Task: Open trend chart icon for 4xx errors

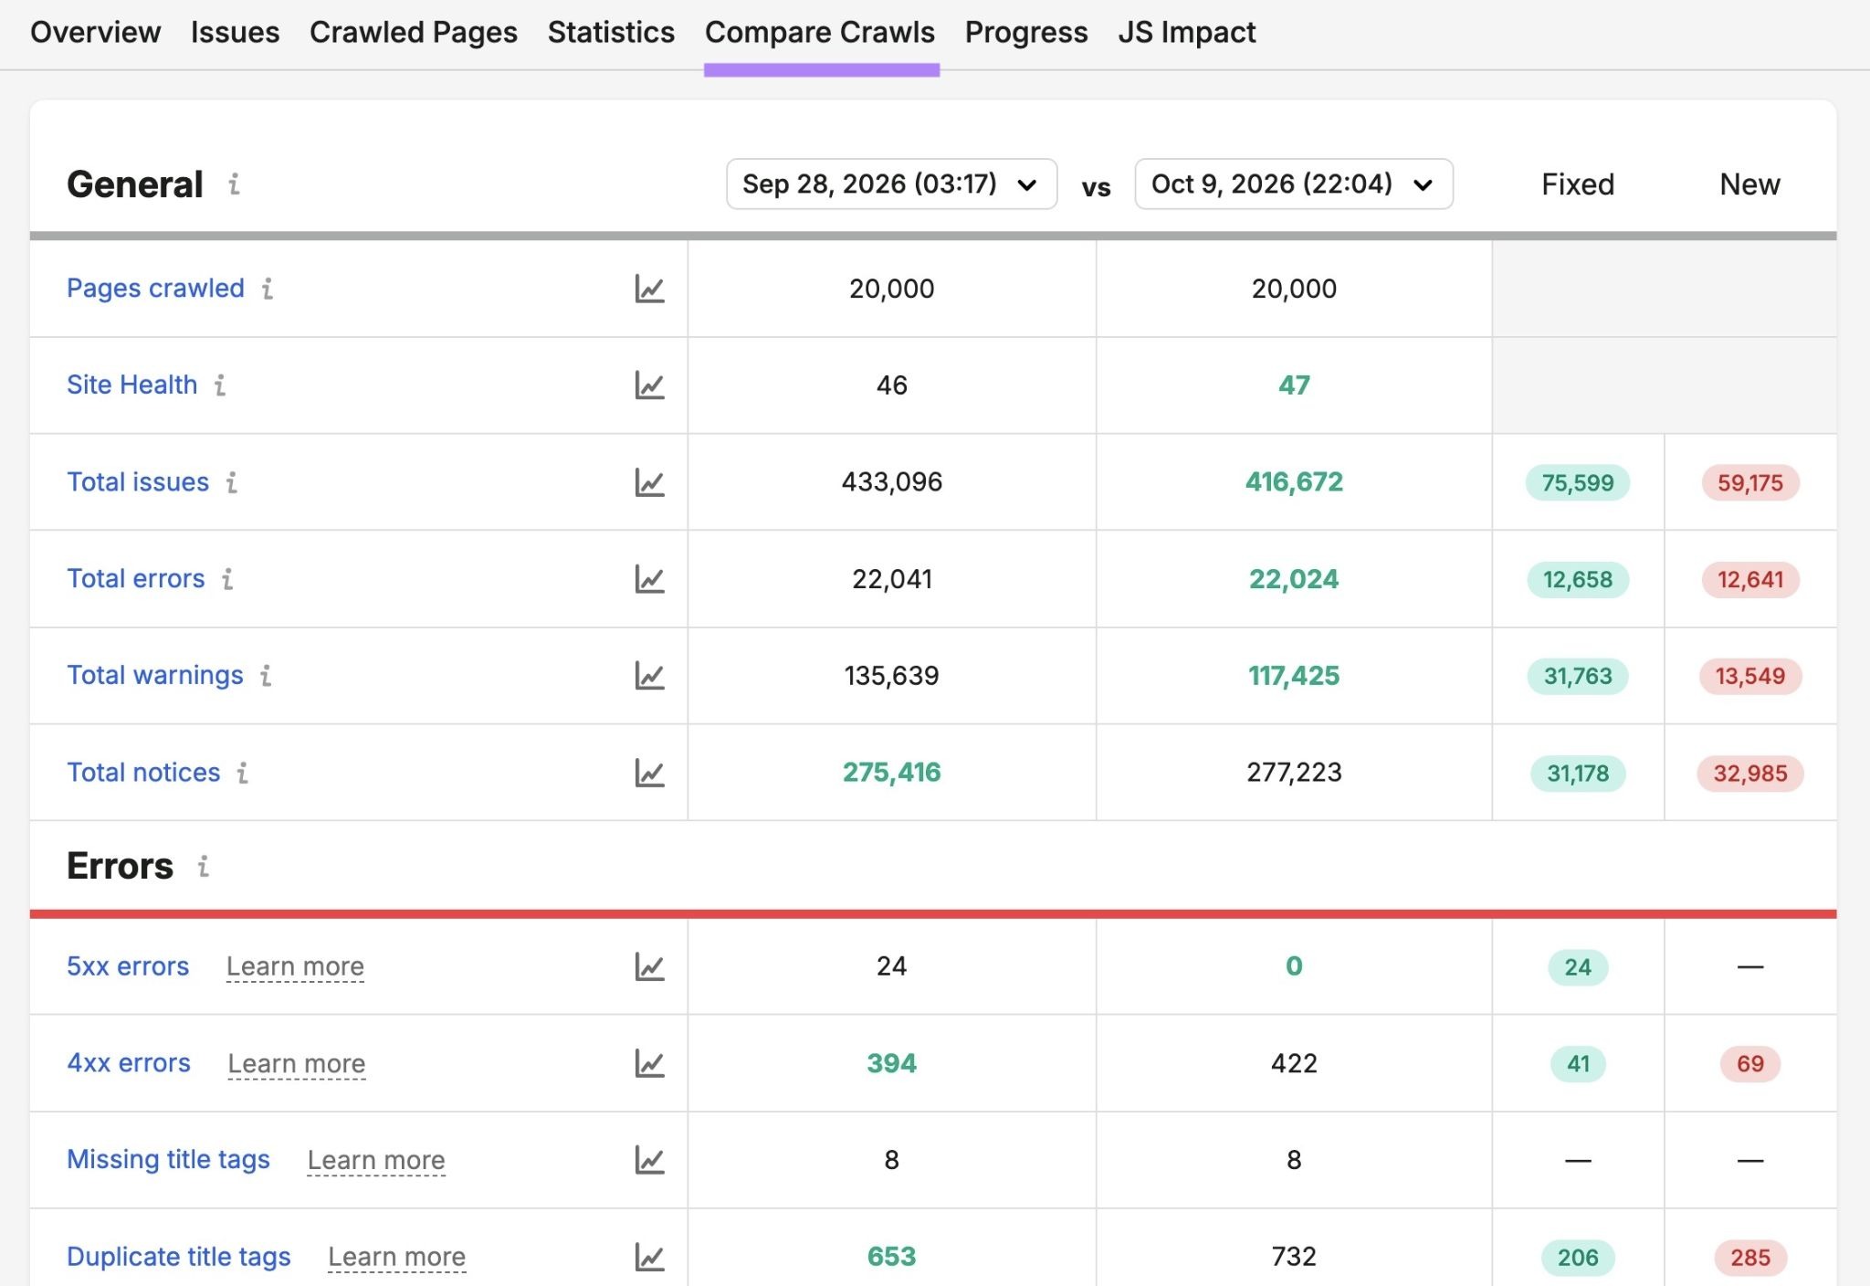Action: [x=649, y=1063]
